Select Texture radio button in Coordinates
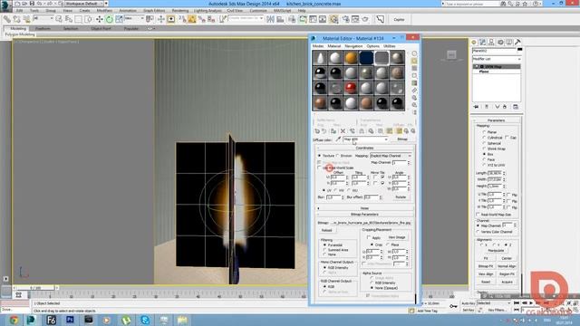Viewport: 580px width, 326px height. (320, 156)
